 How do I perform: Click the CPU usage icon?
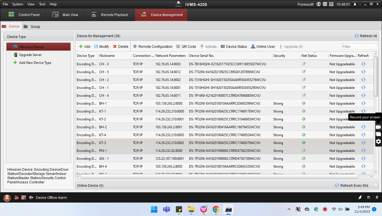pos(325,4)
